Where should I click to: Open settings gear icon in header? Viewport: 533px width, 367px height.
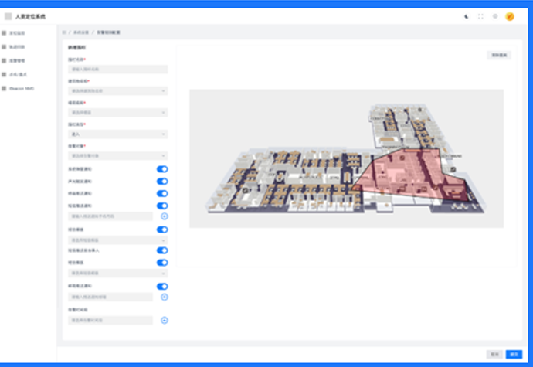pyautogui.click(x=495, y=15)
